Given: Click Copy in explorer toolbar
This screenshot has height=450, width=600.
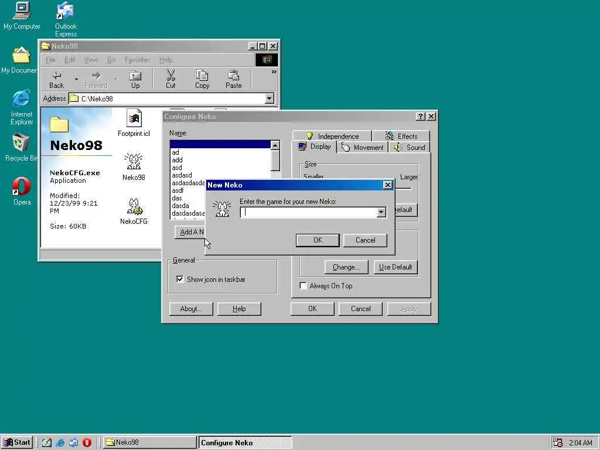Looking at the screenshot, I should click(202, 80).
